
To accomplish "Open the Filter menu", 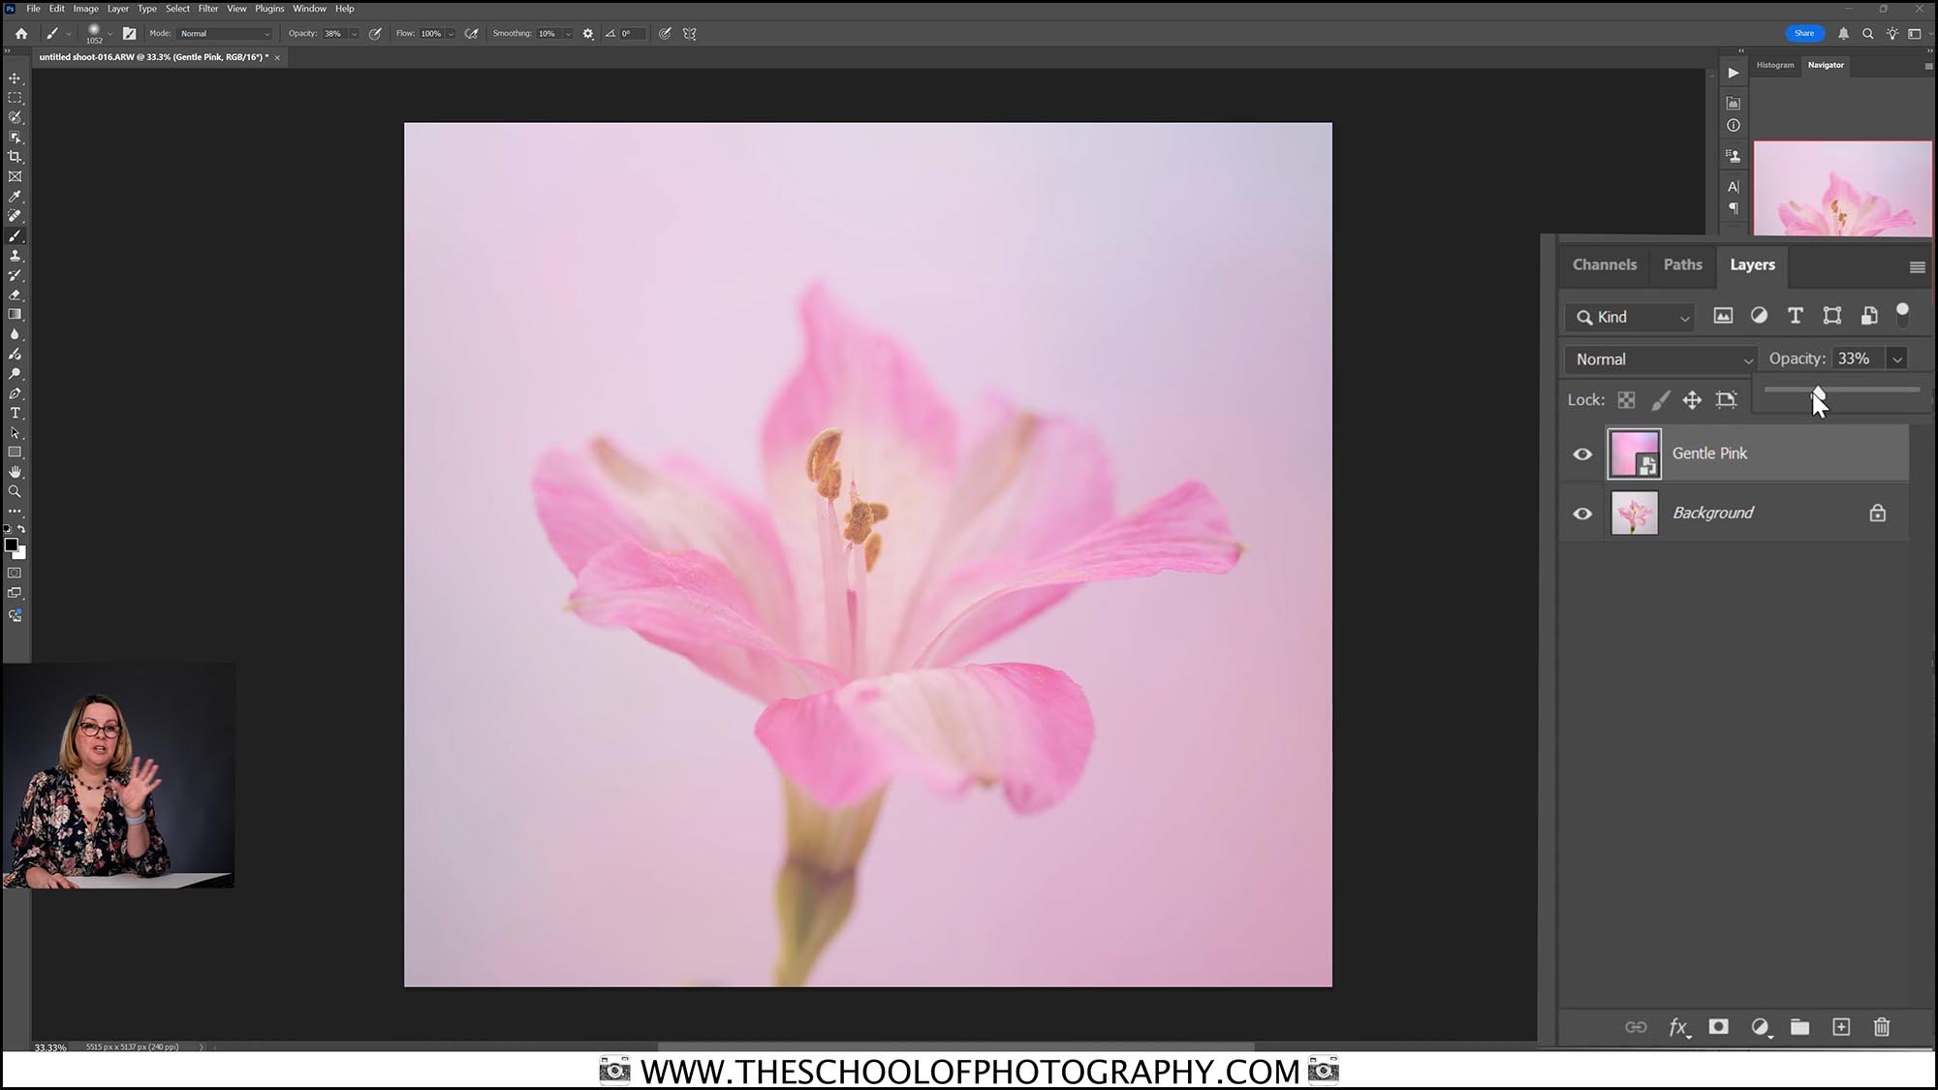I will [x=207, y=8].
